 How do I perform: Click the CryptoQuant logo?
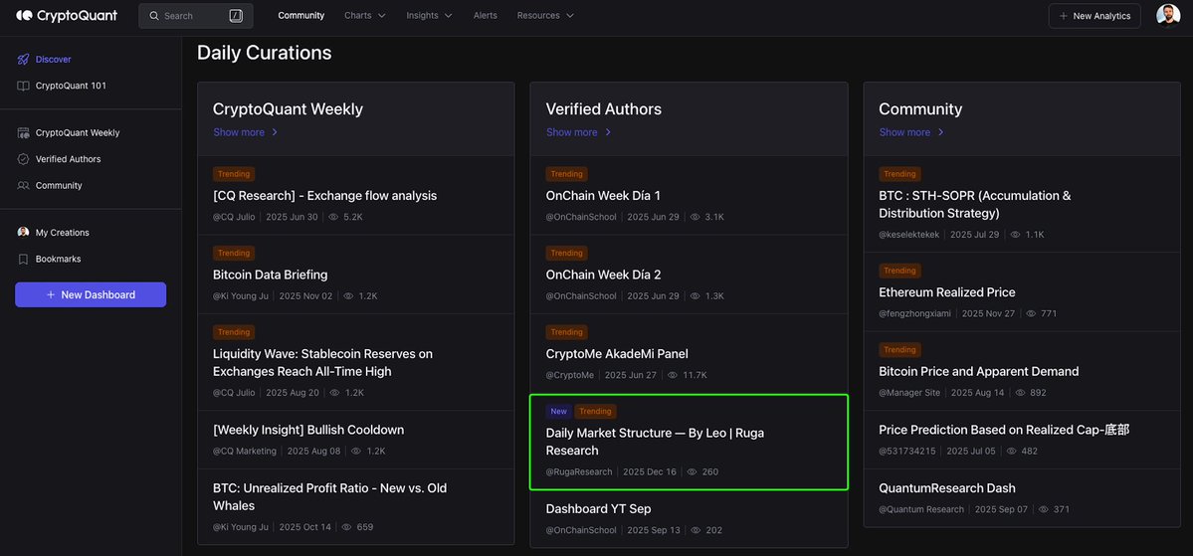(x=67, y=15)
